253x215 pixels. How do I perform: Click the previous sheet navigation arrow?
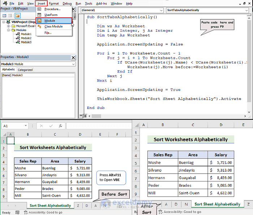[x=8, y=206]
